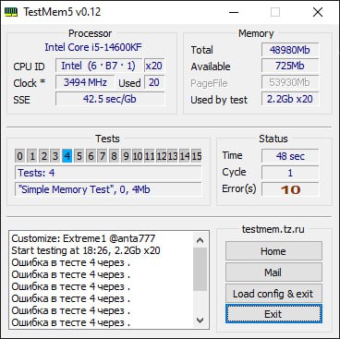The width and height of the screenshot is (340, 339).
Task: Select test indicator box 3
Action: pyautogui.click(x=55, y=156)
